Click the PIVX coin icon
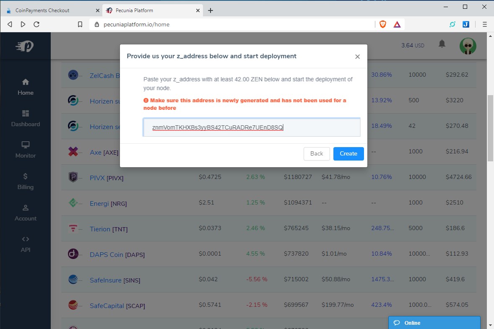 (73, 177)
